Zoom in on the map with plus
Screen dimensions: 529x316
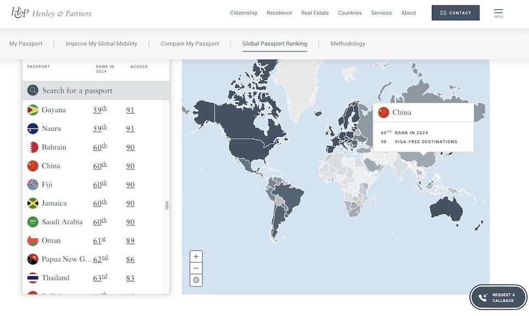[x=196, y=256]
